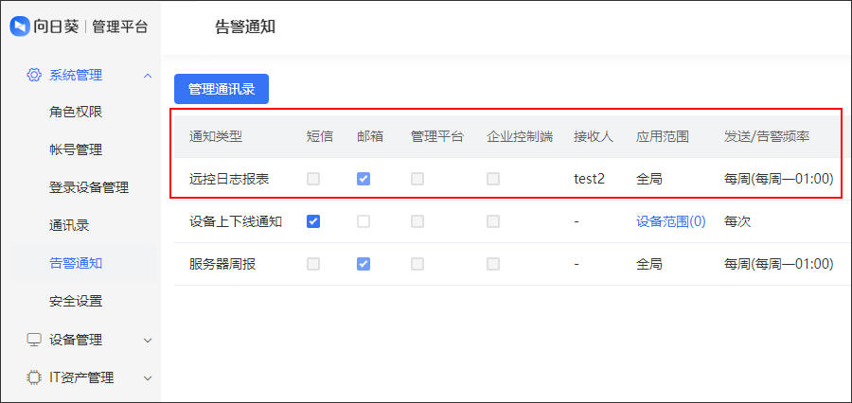This screenshot has height=403, width=852.
Task: Click 全局 scope in 服务器周报 row
Action: 649,265
